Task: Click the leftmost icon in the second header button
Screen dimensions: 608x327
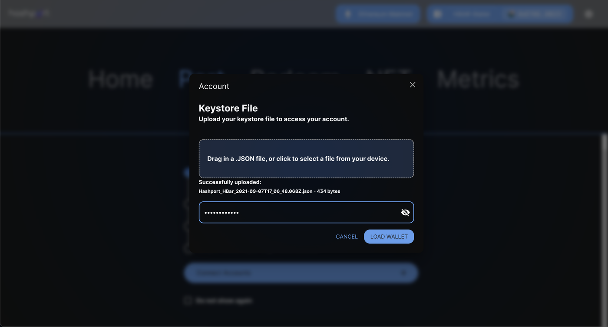Action: point(437,14)
